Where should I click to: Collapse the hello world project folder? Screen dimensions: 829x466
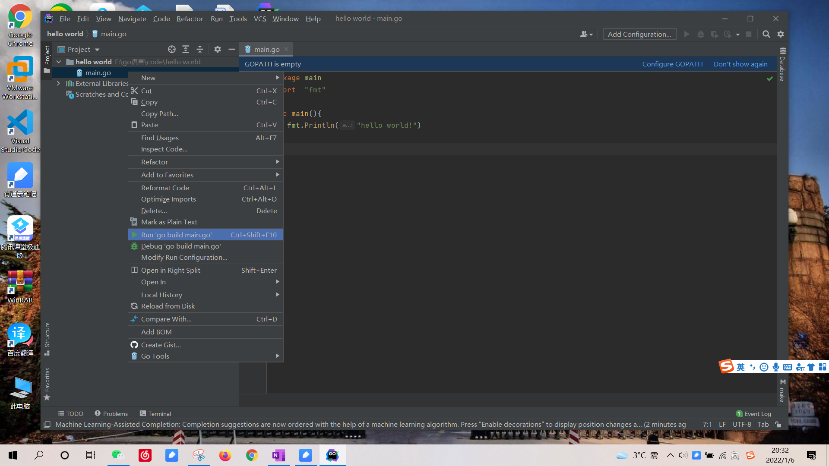pos(59,62)
